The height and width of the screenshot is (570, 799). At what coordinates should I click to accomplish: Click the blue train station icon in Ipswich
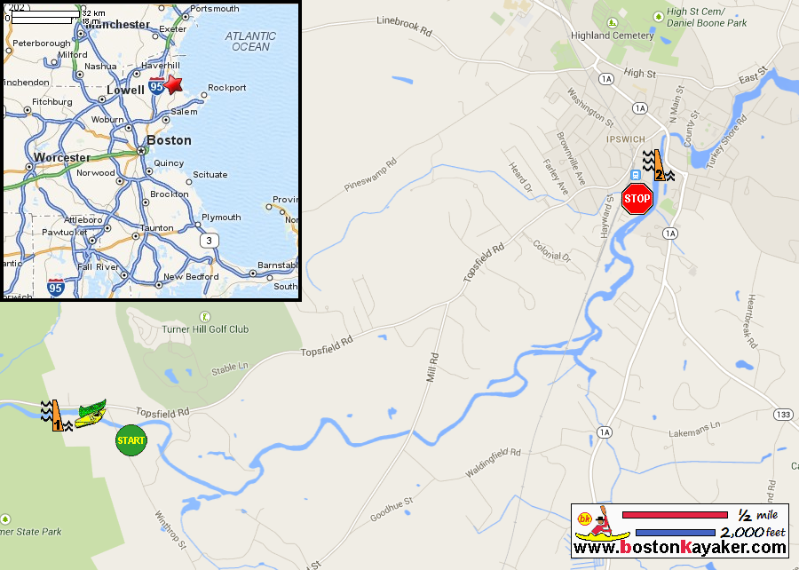pos(636,175)
